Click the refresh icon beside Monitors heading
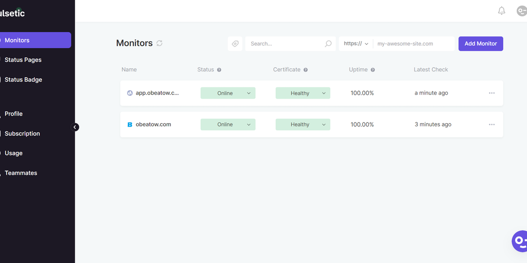527x263 pixels. point(160,43)
